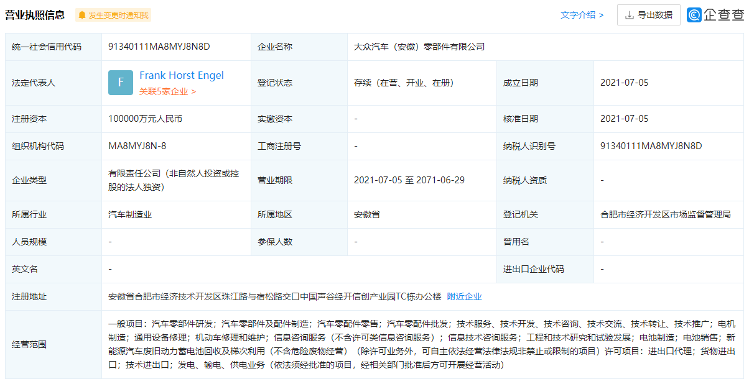Click the 纳税人资质 label cell
Image resolution: width=749 pixels, height=384 pixels.
[x=546, y=180]
